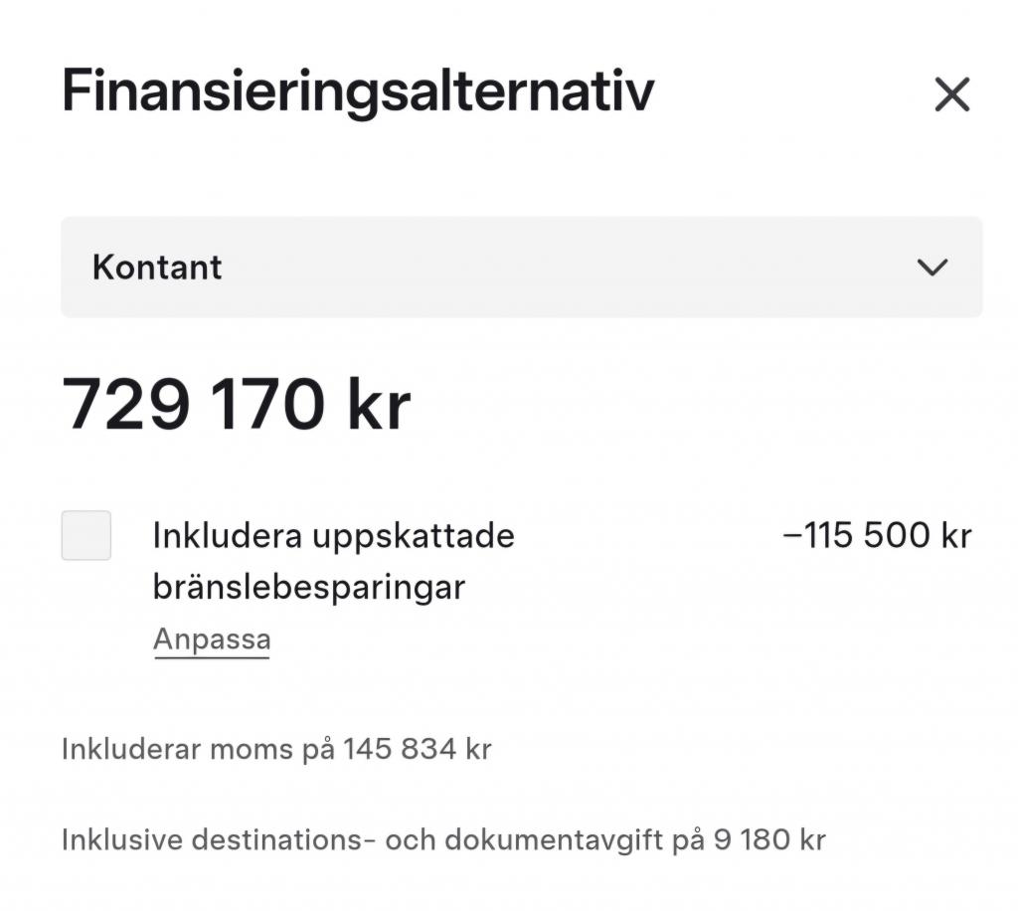The image size is (1018, 911).
Task: Click the word "dokumentavgift"
Action: pos(553,839)
